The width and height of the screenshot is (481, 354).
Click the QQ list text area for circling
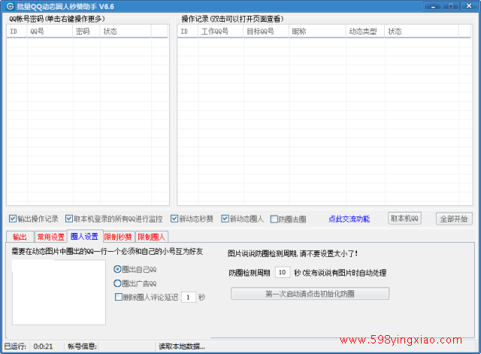[59, 292]
